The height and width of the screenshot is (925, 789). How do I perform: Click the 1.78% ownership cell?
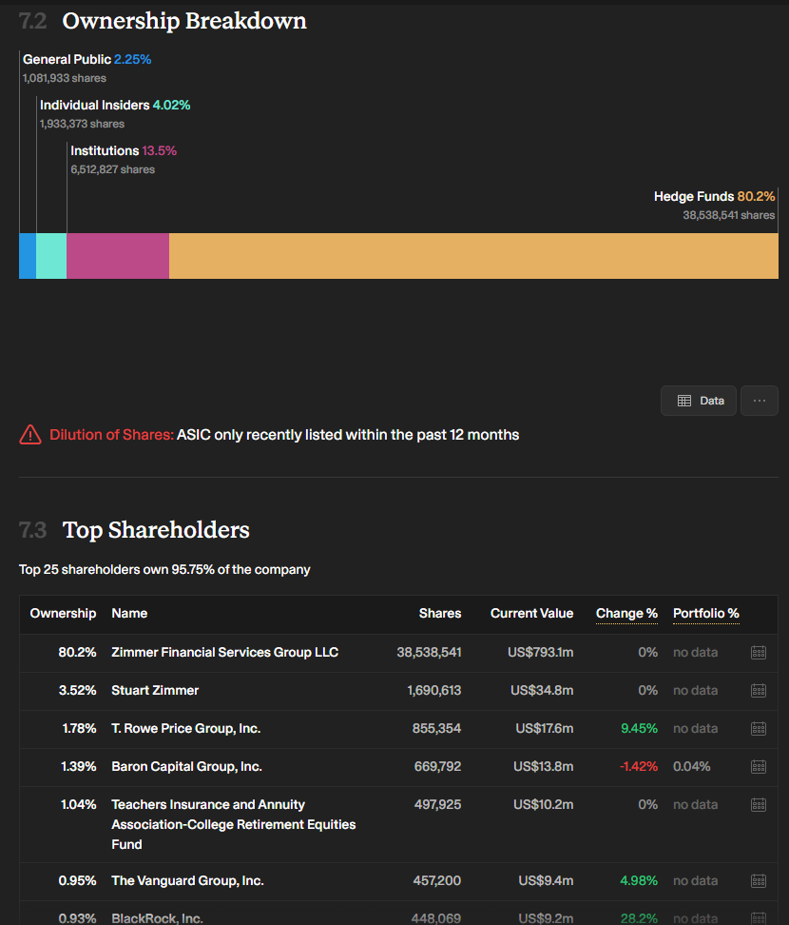point(79,729)
